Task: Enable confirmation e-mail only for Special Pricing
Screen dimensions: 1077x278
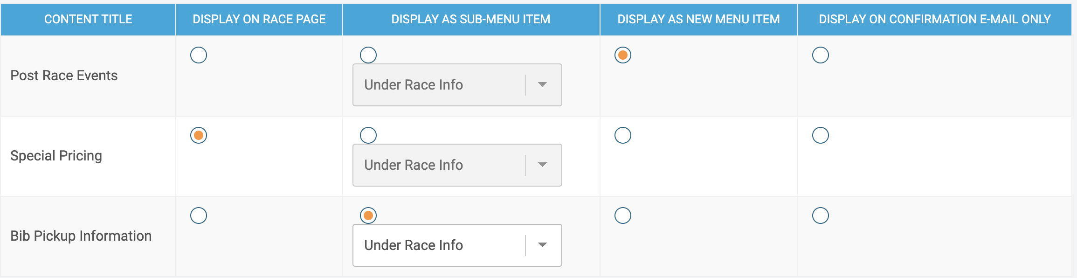Action: pyautogui.click(x=821, y=135)
